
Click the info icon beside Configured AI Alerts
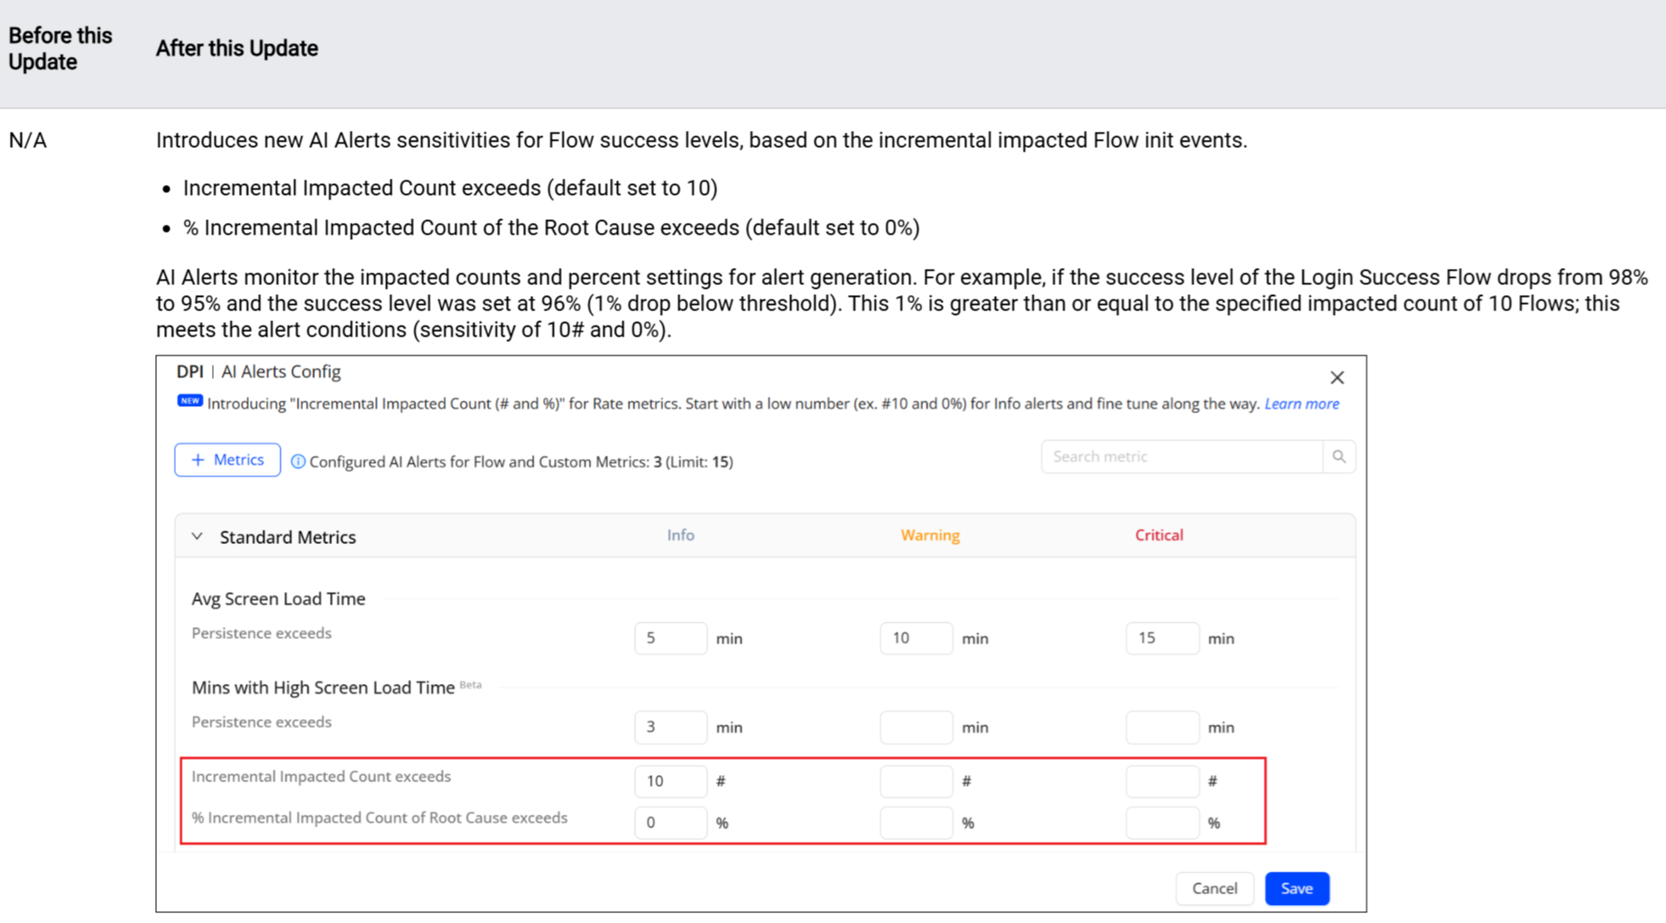(x=298, y=462)
